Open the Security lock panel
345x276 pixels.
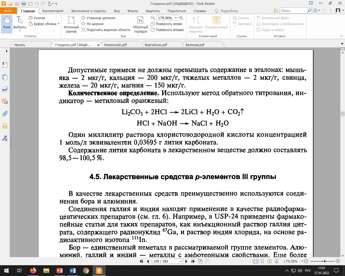pyautogui.click(x=5, y=126)
